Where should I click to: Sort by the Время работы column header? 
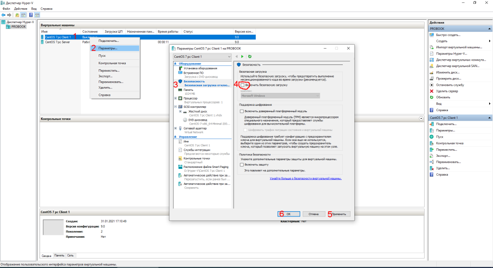(x=168, y=32)
